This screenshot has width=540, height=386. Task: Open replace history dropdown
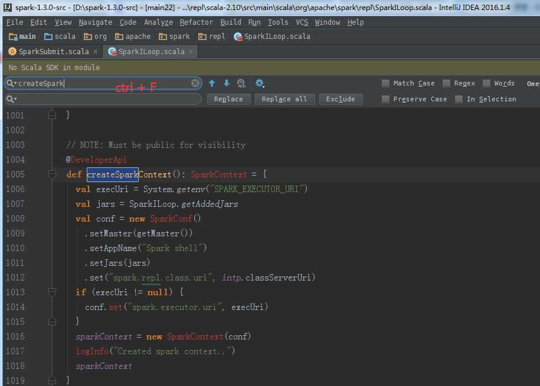pos(11,99)
